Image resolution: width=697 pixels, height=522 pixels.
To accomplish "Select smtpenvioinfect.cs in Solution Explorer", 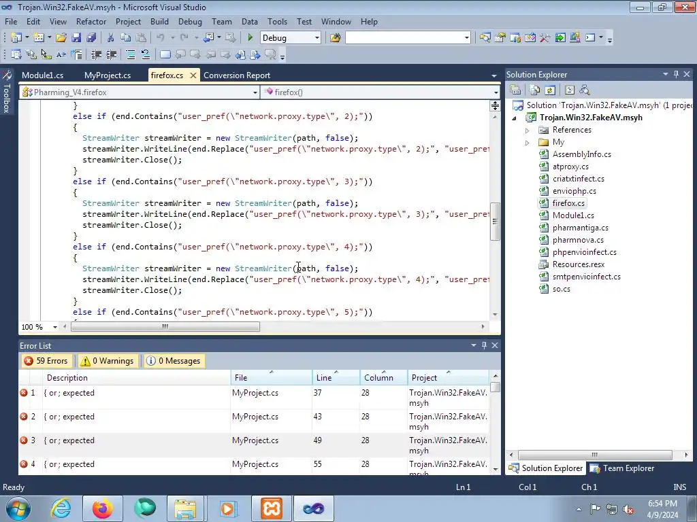I will tap(586, 277).
